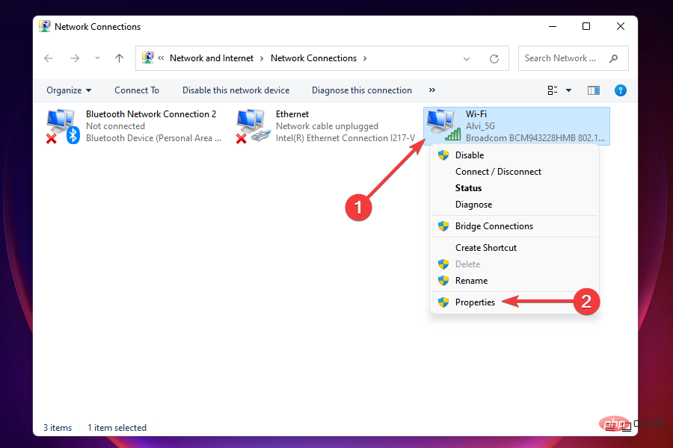Select Properties in the context menu

(475, 302)
